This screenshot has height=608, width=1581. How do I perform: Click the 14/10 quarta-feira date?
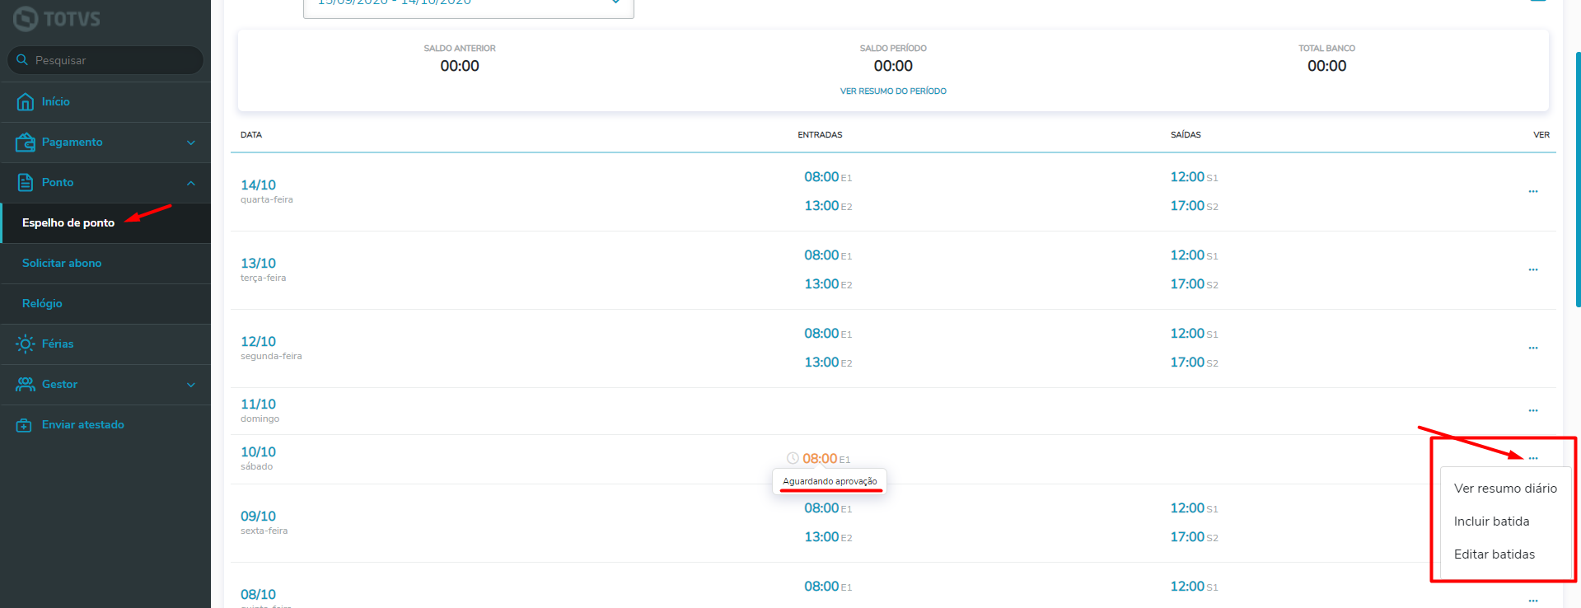click(266, 191)
